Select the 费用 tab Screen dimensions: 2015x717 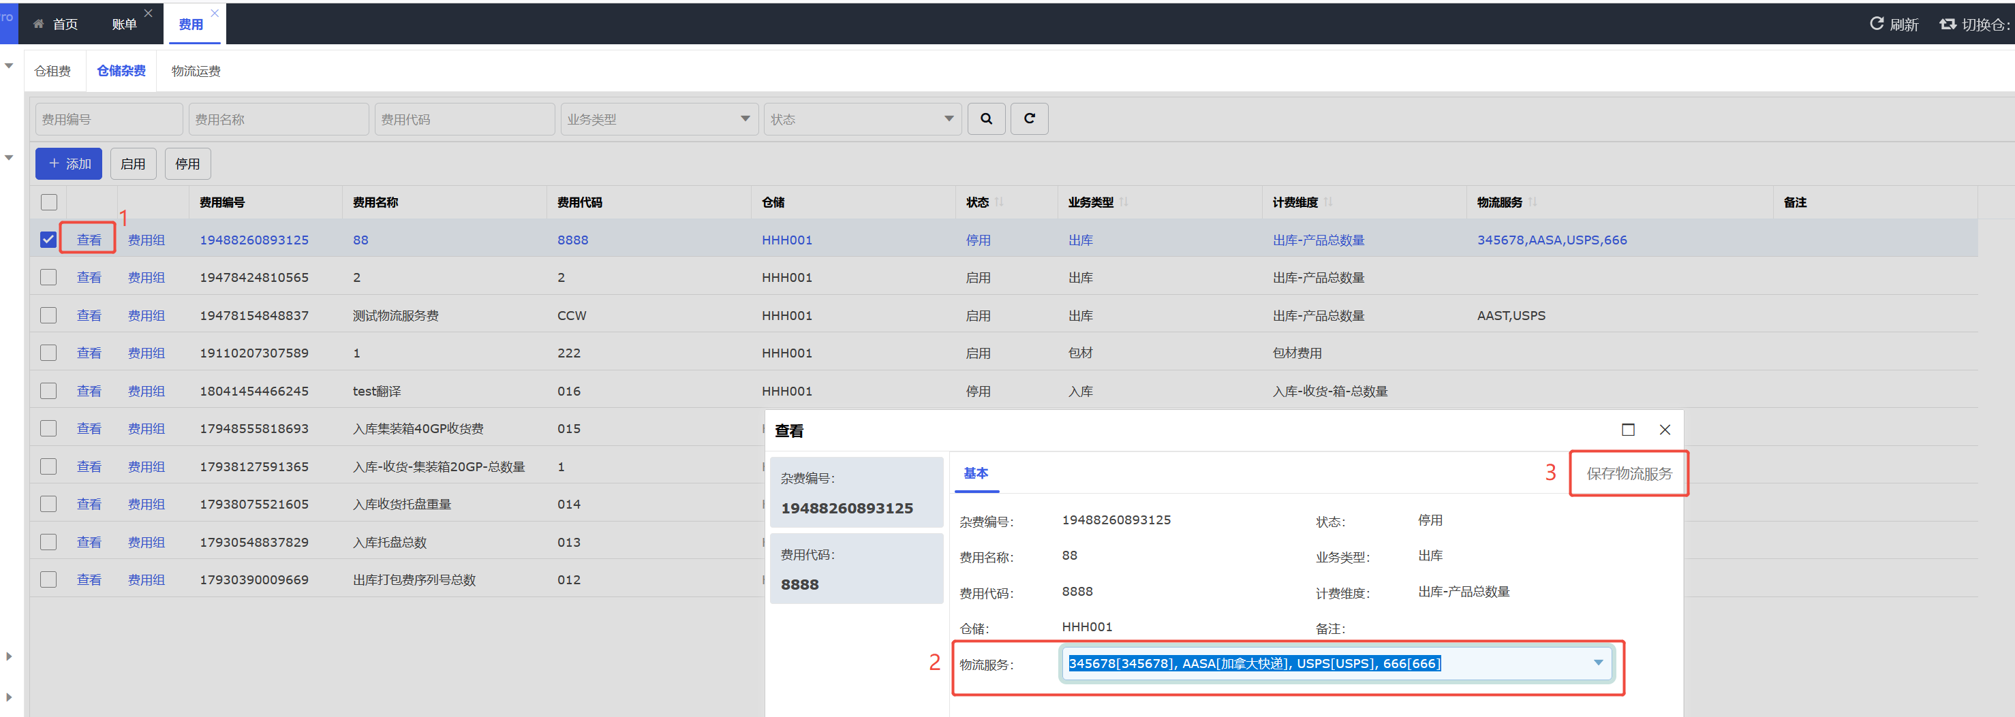pyautogui.click(x=191, y=25)
